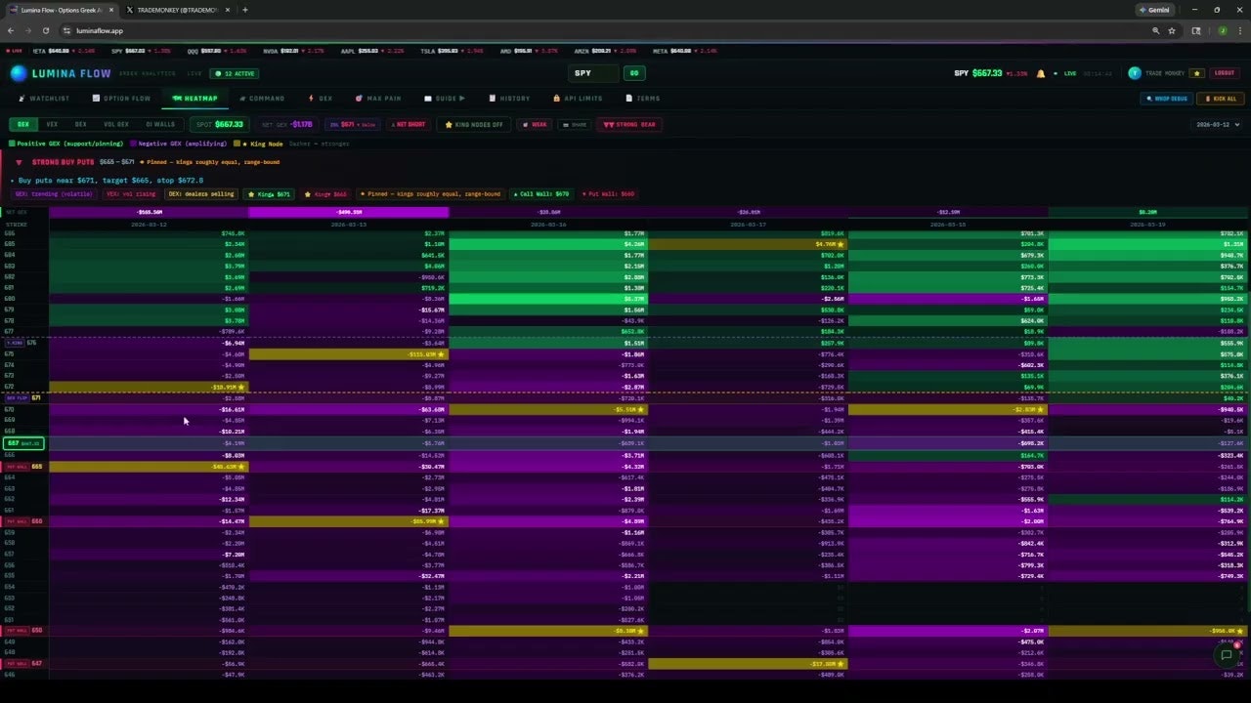Open the expiration date dropdown 2026-03-12
The image size is (1251, 703).
[1216, 125]
